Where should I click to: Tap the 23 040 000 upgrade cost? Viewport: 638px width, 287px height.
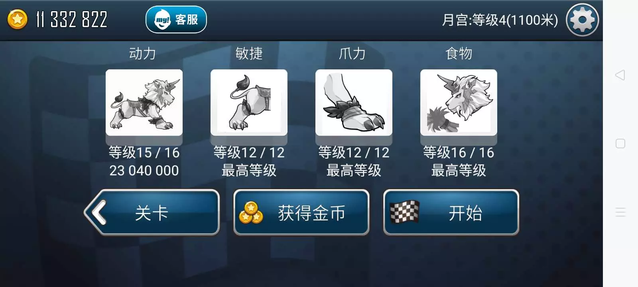(x=144, y=171)
